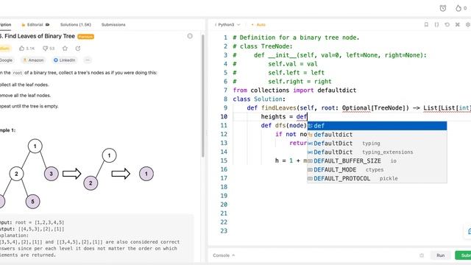Select the Description tab
Screen dimensions: 471x265
pyautogui.click(x=5, y=24)
